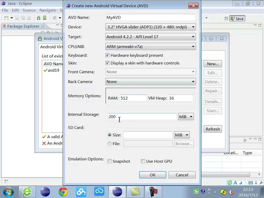Click the disabled Save icon in toolbar

coord(17,18)
